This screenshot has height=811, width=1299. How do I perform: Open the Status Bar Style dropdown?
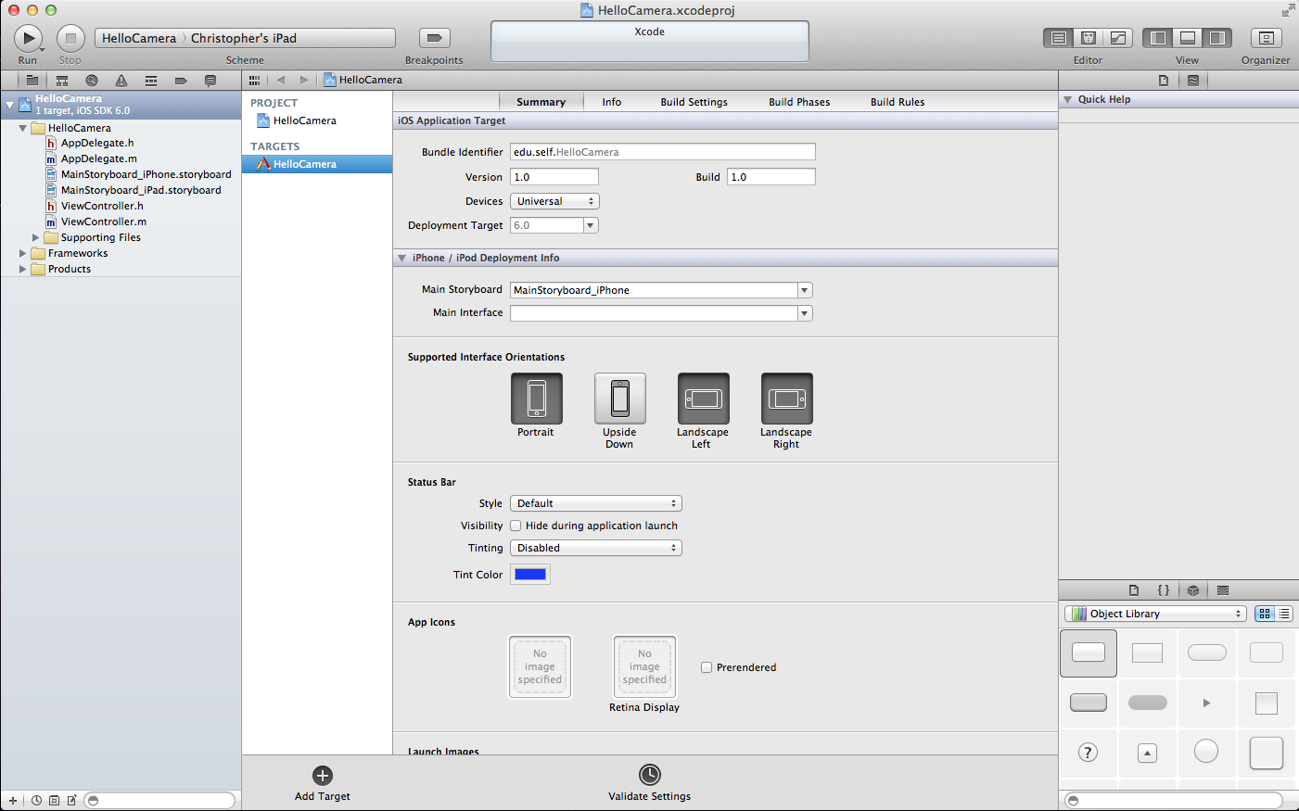596,503
